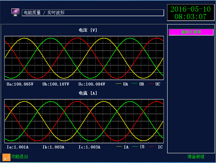Click the 电流 [A] current chart area
This screenshot has width=216, height=163.
point(84,120)
